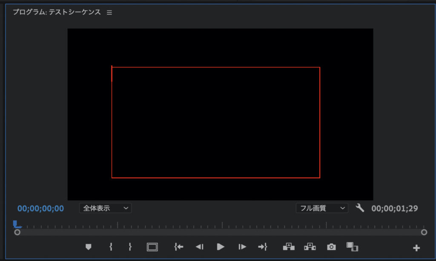Add a marker with the marker button
This screenshot has width=436, height=261.
[x=89, y=247]
